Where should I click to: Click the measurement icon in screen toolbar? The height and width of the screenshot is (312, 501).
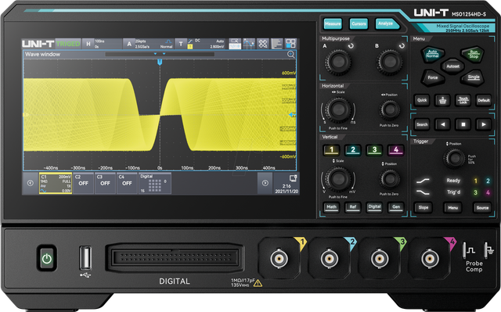click(x=235, y=44)
